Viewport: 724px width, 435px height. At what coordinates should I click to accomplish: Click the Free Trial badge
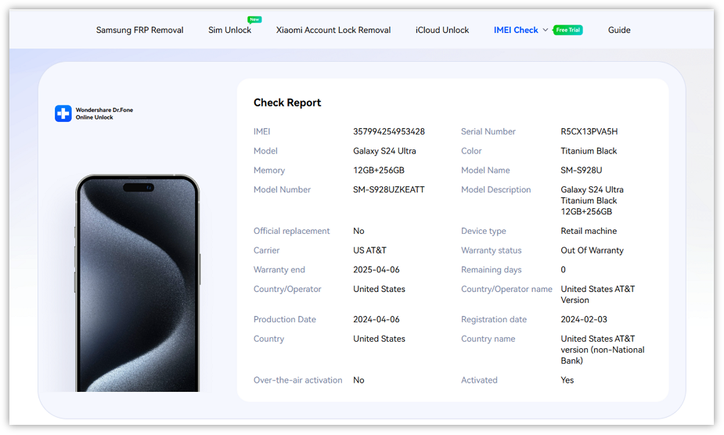pos(567,30)
